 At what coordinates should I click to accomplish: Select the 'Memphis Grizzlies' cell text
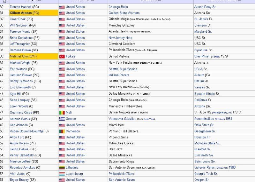point(122,25)
